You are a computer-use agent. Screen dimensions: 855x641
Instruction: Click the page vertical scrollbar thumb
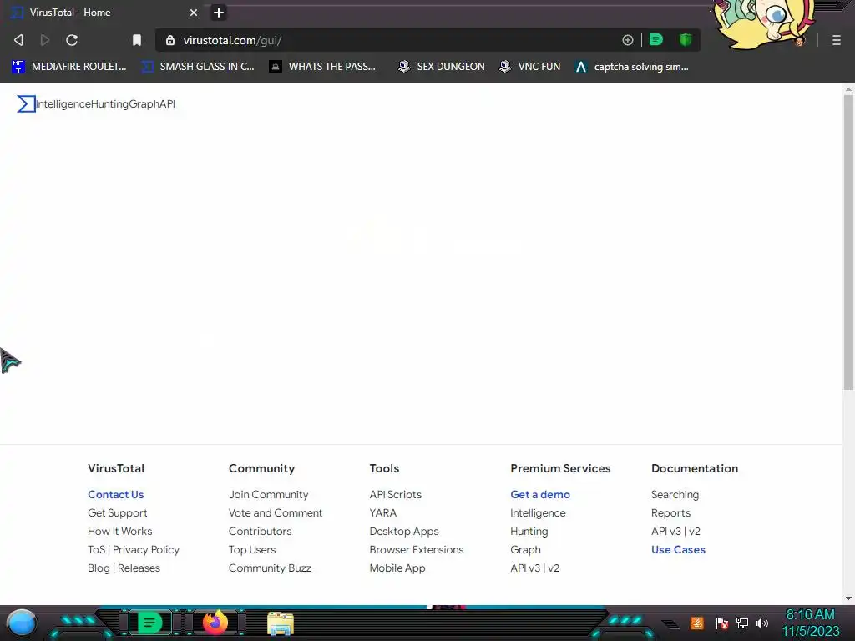[848, 243]
